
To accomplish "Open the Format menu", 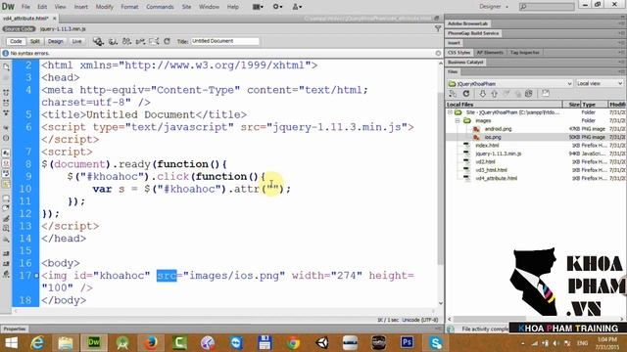I will (x=129, y=7).
